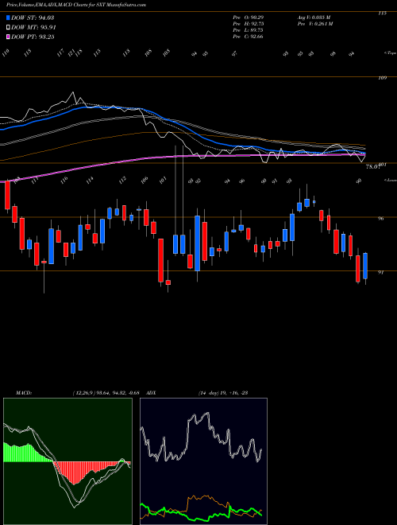Screen dimensions: 397x525
Task: Click the ADX panel label
Action: 151,393
